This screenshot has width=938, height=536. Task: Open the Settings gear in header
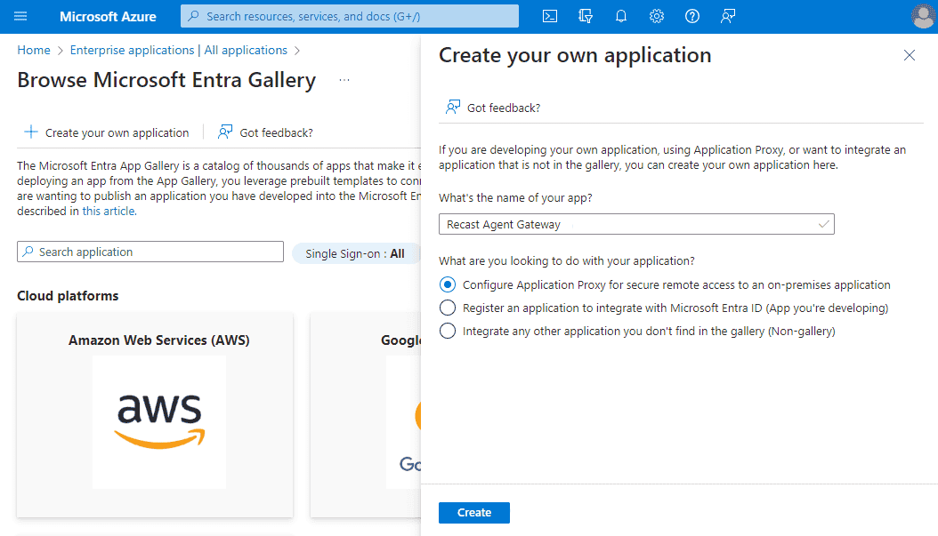coord(657,16)
